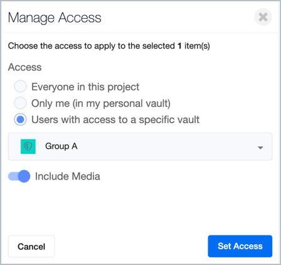Click the Cancel button
The width and height of the screenshot is (281, 265).
tap(31, 247)
